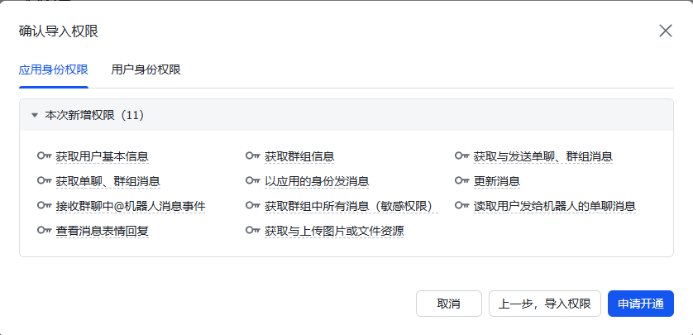
Task: Open the 获取与上传图片或文件资源 permission link
Action: click(334, 231)
